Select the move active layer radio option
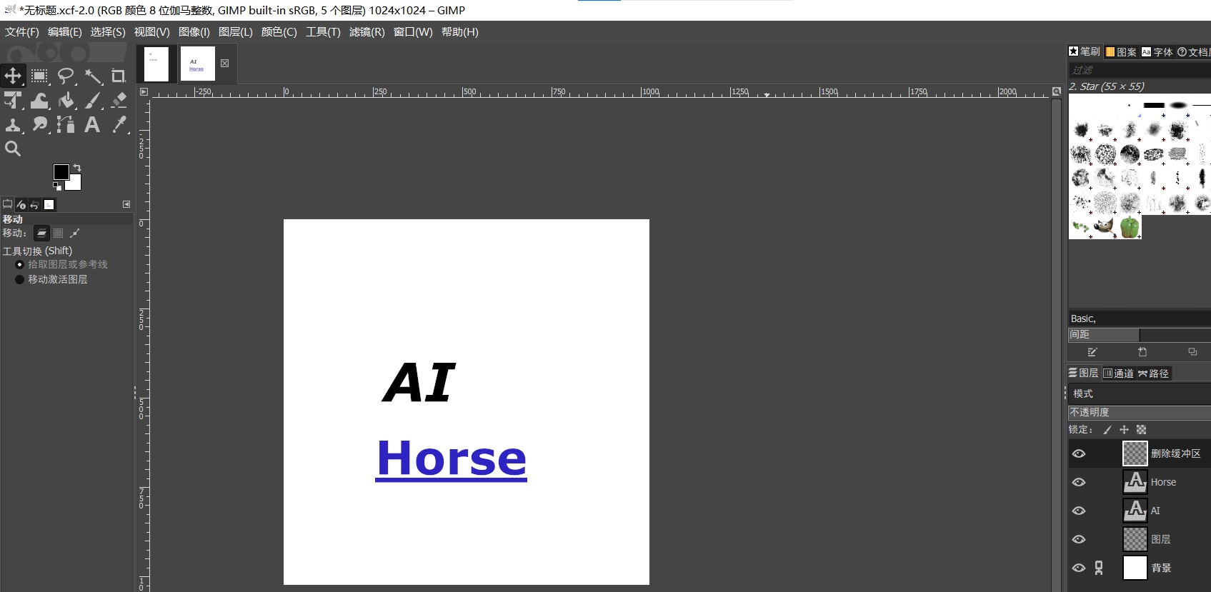1211x592 pixels. (20, 279)
